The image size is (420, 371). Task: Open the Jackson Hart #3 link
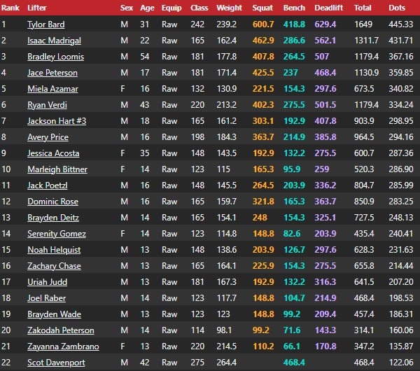pyautogui.click(x=57, y=121)
